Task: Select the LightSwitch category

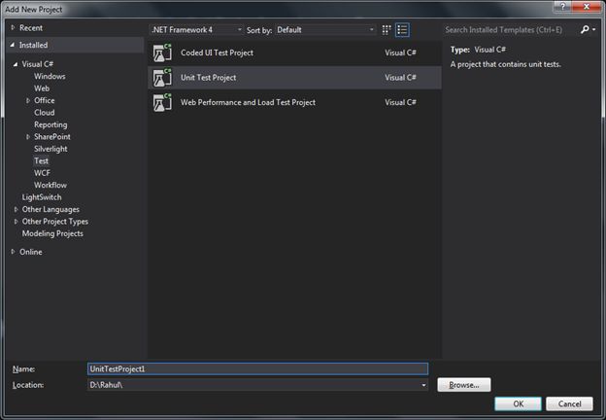Action: [x=42, y=197]
